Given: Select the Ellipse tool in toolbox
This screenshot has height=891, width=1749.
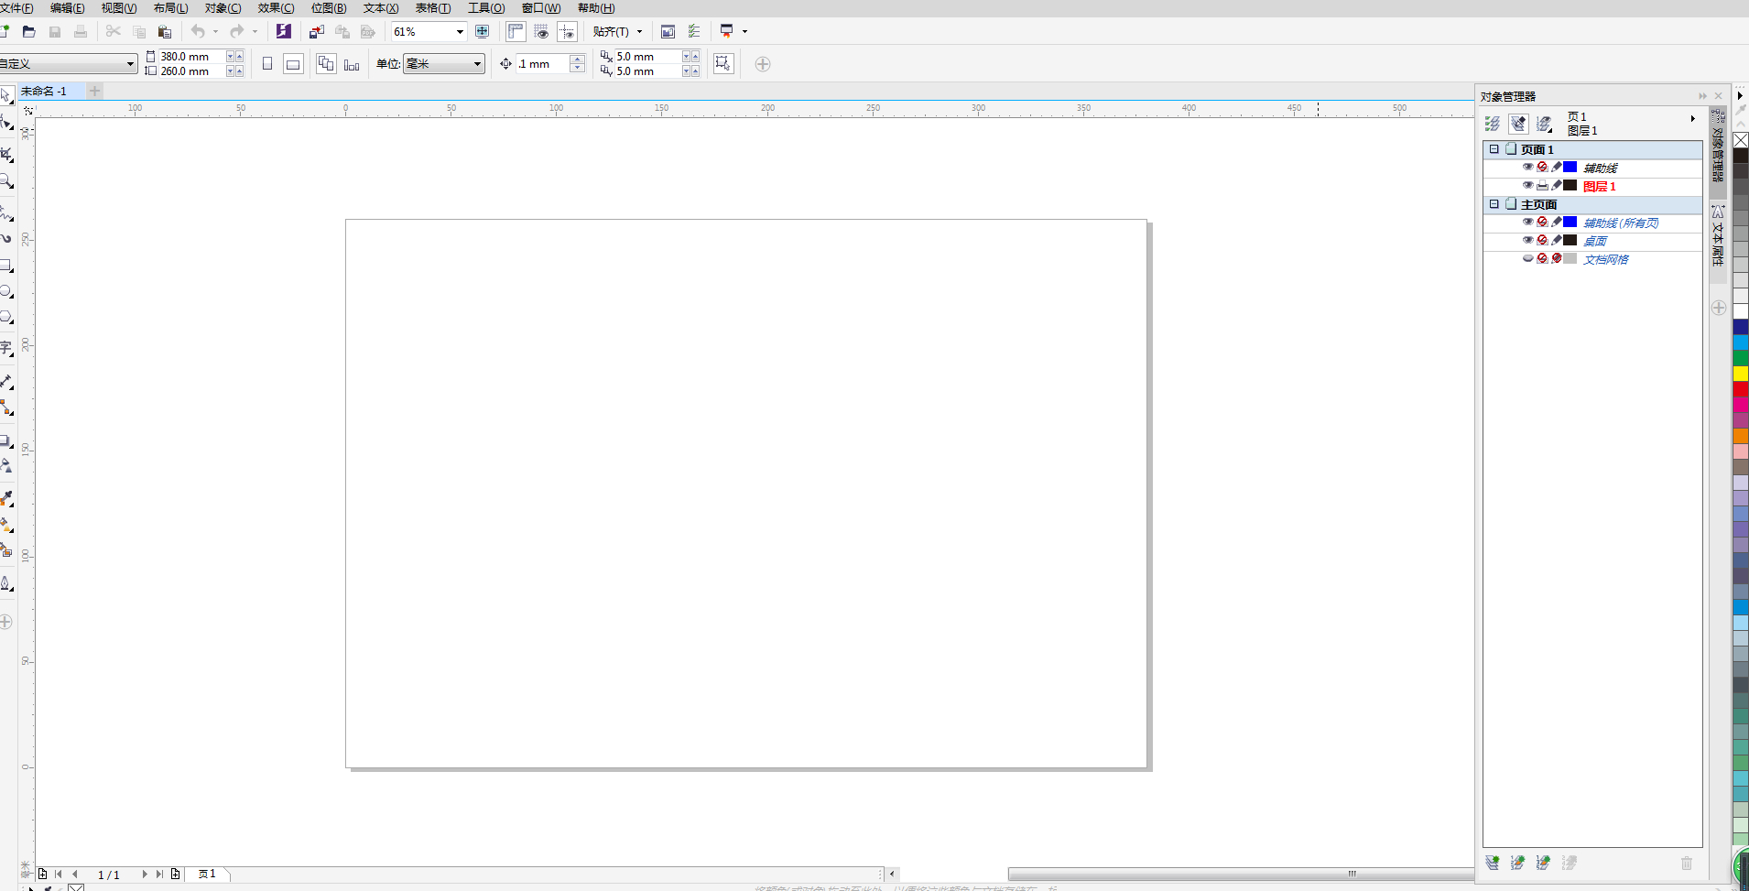Looking at the screenshot, I should pyautogui.click(x=7, y=291).
